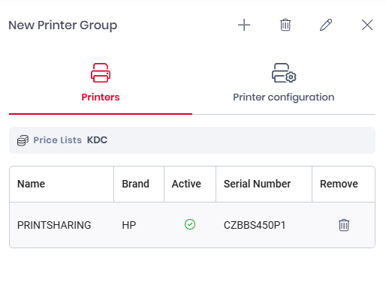The height and width of the screenshot is (291, 386).
Task: Click the coins icon beside Price Lists
Action: click(x=23, y=140)
